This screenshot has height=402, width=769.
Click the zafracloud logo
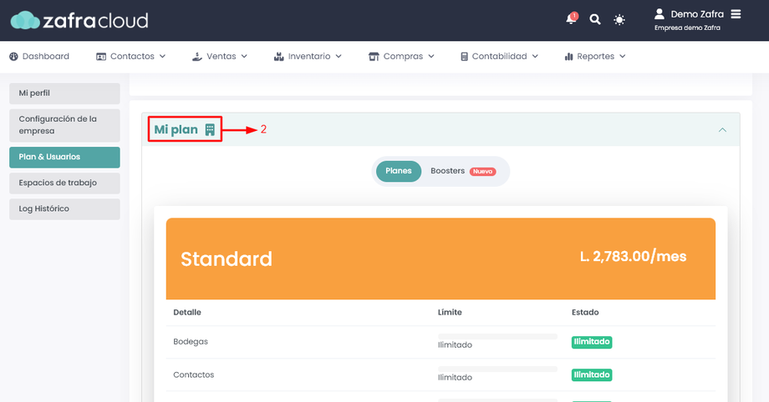click(x=79, y=20)
